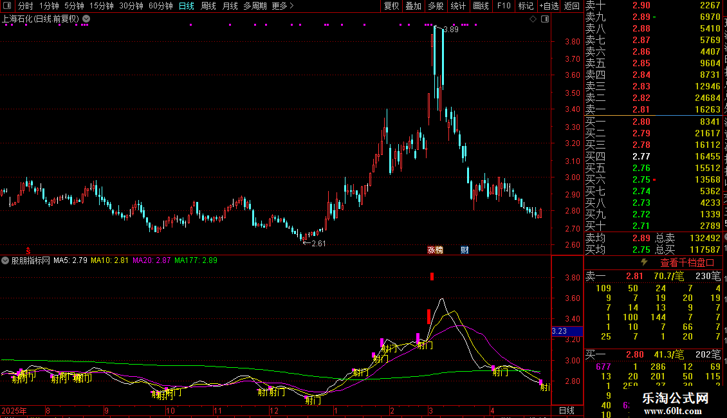
Task: Expand the 更多 periods menu
Action: point(282,6)
